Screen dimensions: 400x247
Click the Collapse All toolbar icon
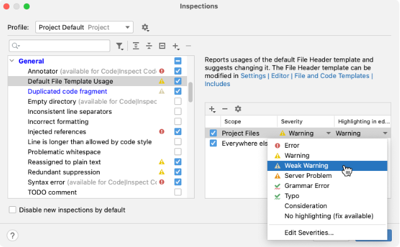coord(149,46)
